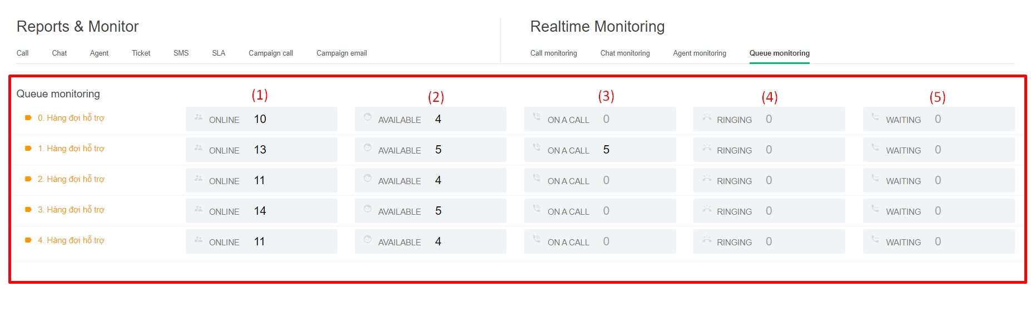Go to the SLA report tab
Viewport: 1031px width, 321px height.
tap(219, 53)
